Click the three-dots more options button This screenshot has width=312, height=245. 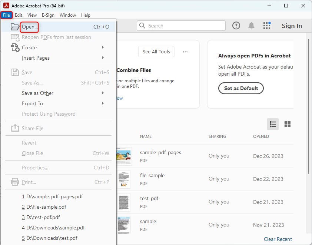185,52
